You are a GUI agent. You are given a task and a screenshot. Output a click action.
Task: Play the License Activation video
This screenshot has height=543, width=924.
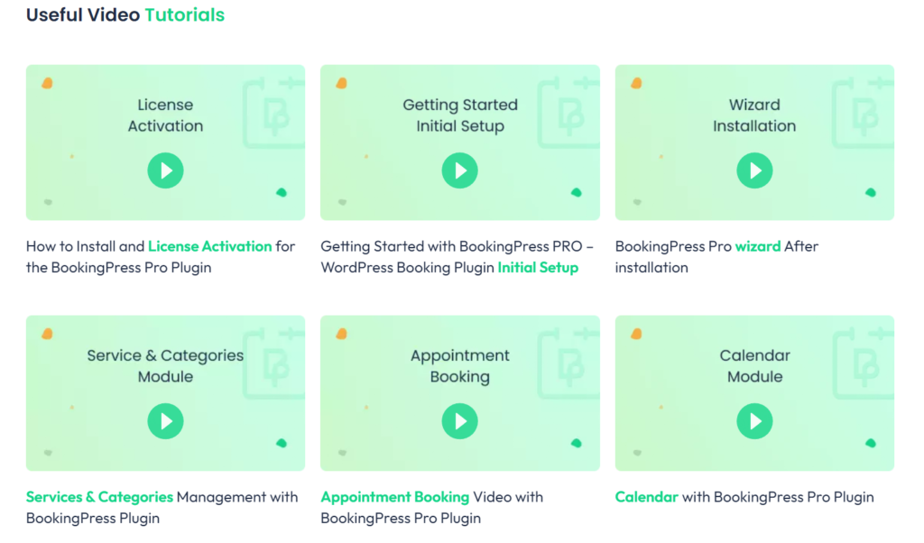pos(165,170)
